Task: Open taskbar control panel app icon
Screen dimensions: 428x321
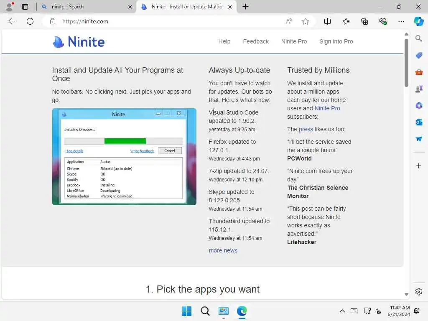Action: pyautogui.click(x=224, y=311)
